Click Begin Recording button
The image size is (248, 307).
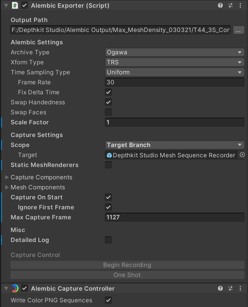point(127,265)
